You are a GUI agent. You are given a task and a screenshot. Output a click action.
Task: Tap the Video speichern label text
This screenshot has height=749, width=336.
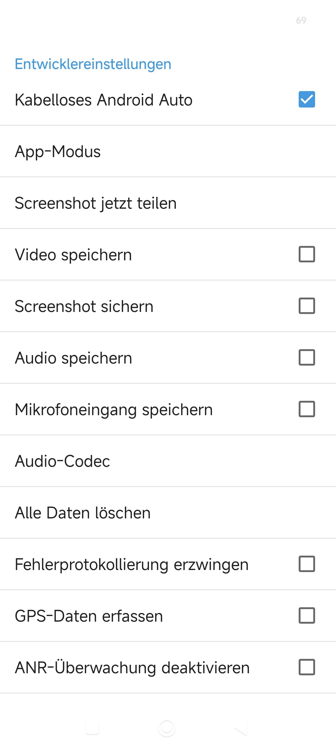tap(73, 255)
